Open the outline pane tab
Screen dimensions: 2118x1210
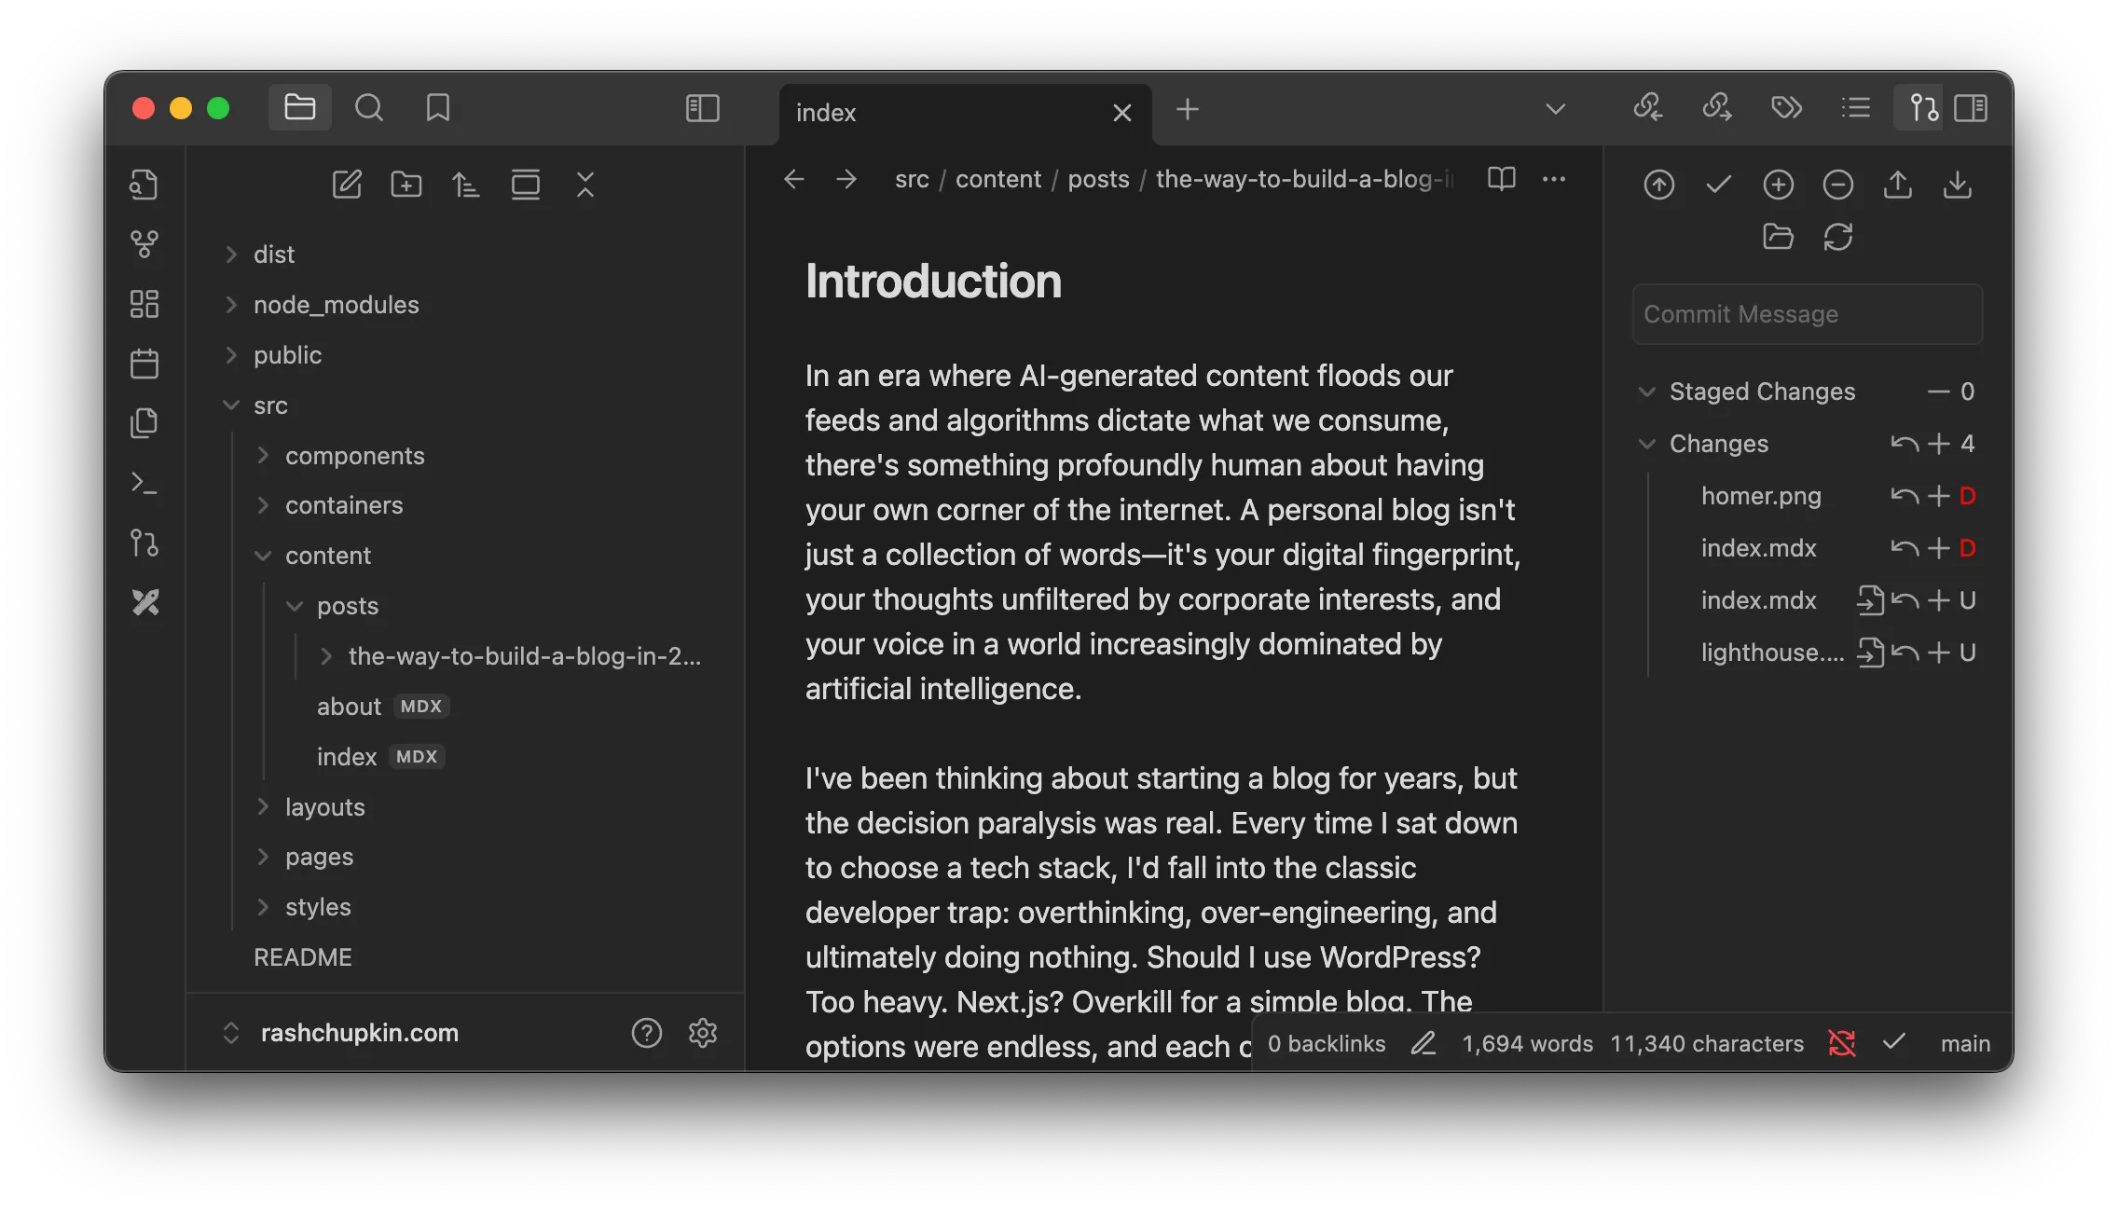pyautogui.click(x=1856, y=108)
